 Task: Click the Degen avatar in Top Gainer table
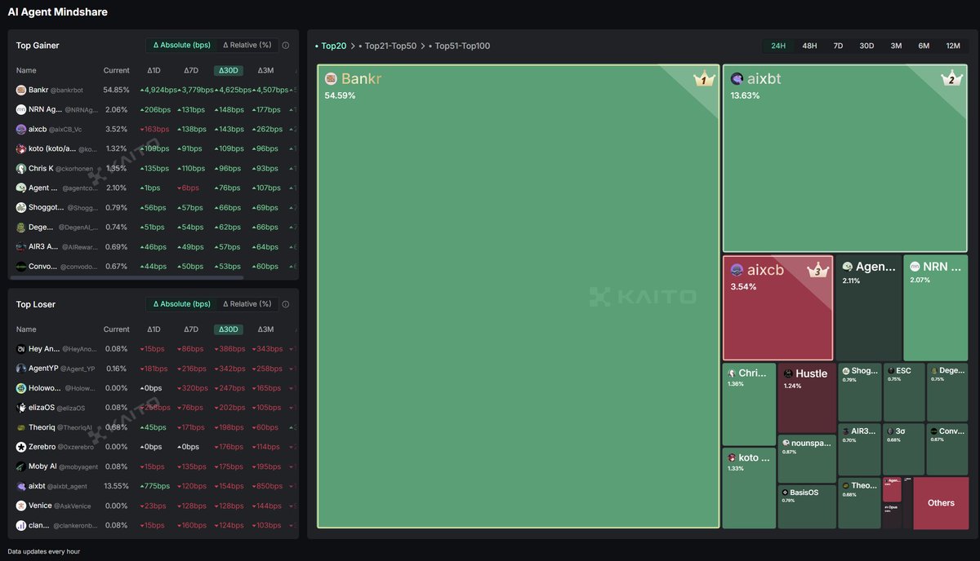(x=21, y=227)
